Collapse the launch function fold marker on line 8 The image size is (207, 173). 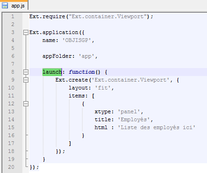(x=26, y=72)
